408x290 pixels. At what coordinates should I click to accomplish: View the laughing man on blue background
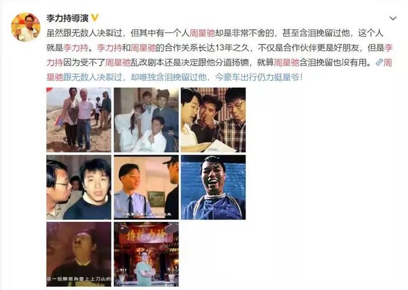[214, 187]
